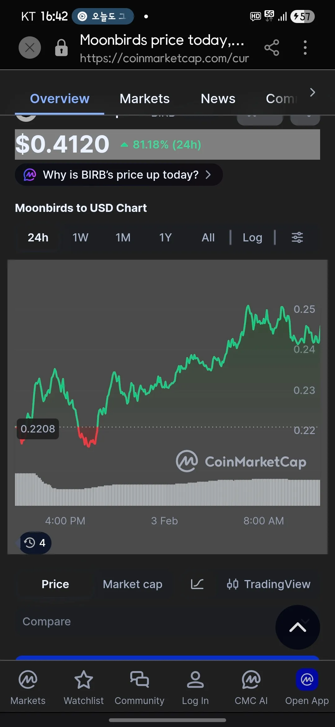This screenshot has height=727, width=335.
Task: Switch chart to TradingView mode
Action: [x=269, y=584]
